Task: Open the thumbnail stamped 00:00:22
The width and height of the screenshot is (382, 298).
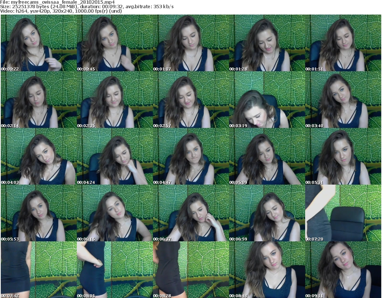Action: click(x=39, y=43)
